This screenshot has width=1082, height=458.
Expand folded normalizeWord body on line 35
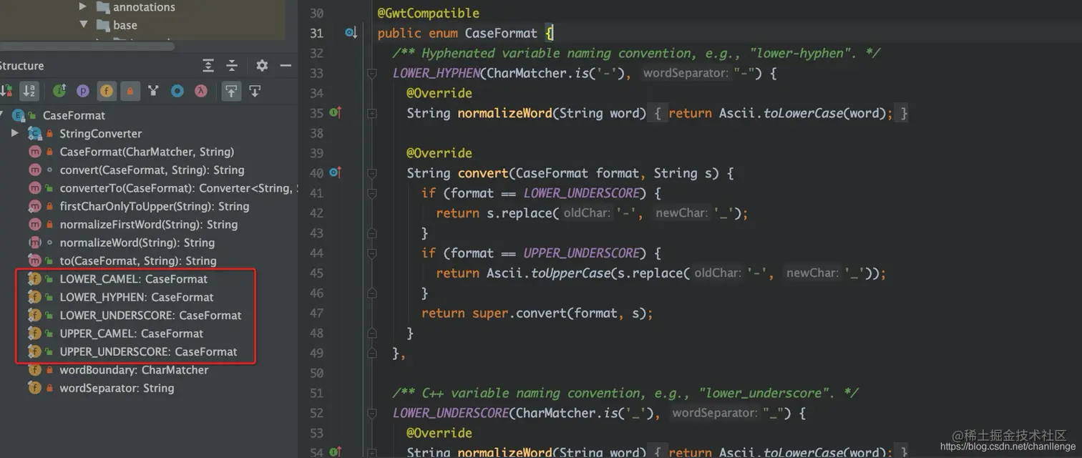pyautogui.click(x=371, y=113)
